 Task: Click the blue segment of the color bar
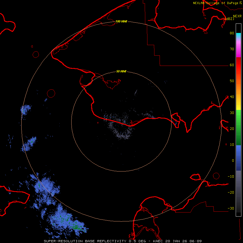click(x=238, y=158)
